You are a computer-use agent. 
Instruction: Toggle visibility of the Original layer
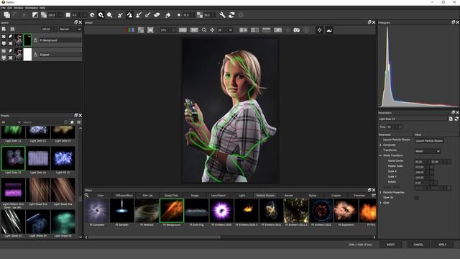(4, 51)
